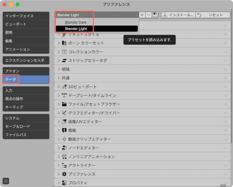The image size is (233, 187).
Task: Click the Graph Editor/Drivers icon
Action: [64, 113]
